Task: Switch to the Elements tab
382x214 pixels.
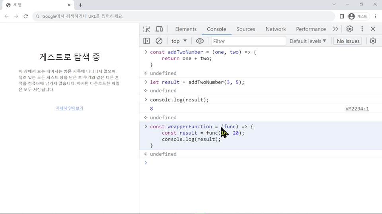Action: click(186, 29)
